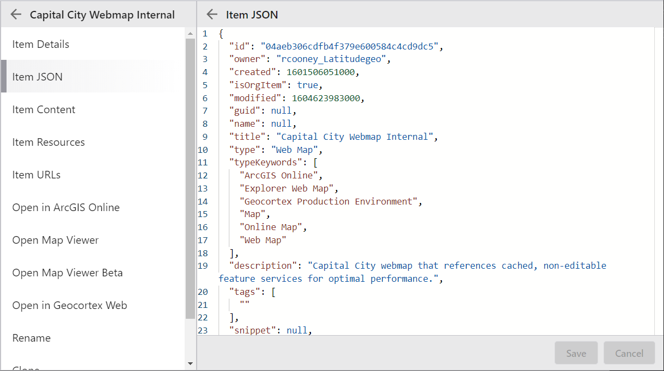This screenshot has height=371, width=664.
Task: Click the "name" key on line 8
Action: coord(245,123)
